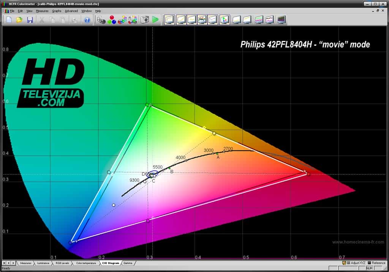Viewport: 389px width, 272px height.
Task: Switch to the RGB Levels tab
Action: coord(62,263)
